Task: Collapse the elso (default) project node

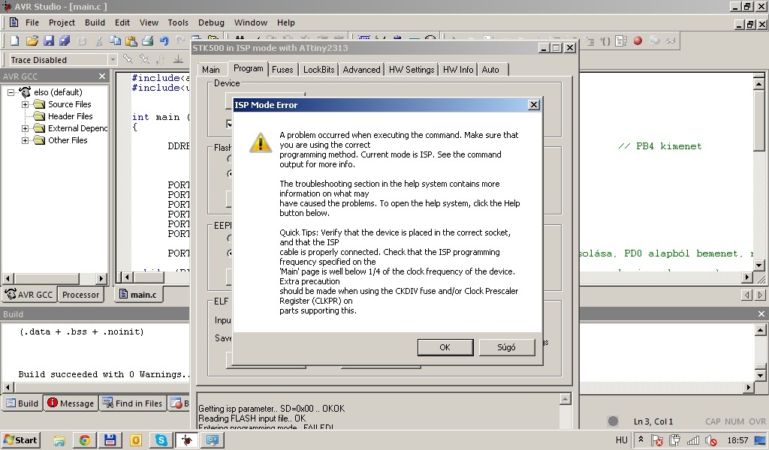Action: click(x=11, y=92)
